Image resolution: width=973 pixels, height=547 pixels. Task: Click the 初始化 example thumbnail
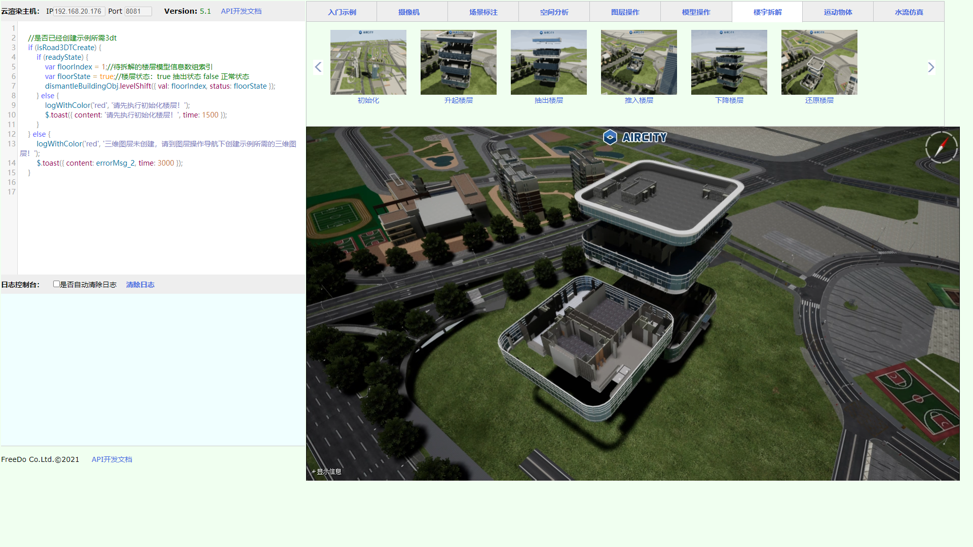pos(368,62)
